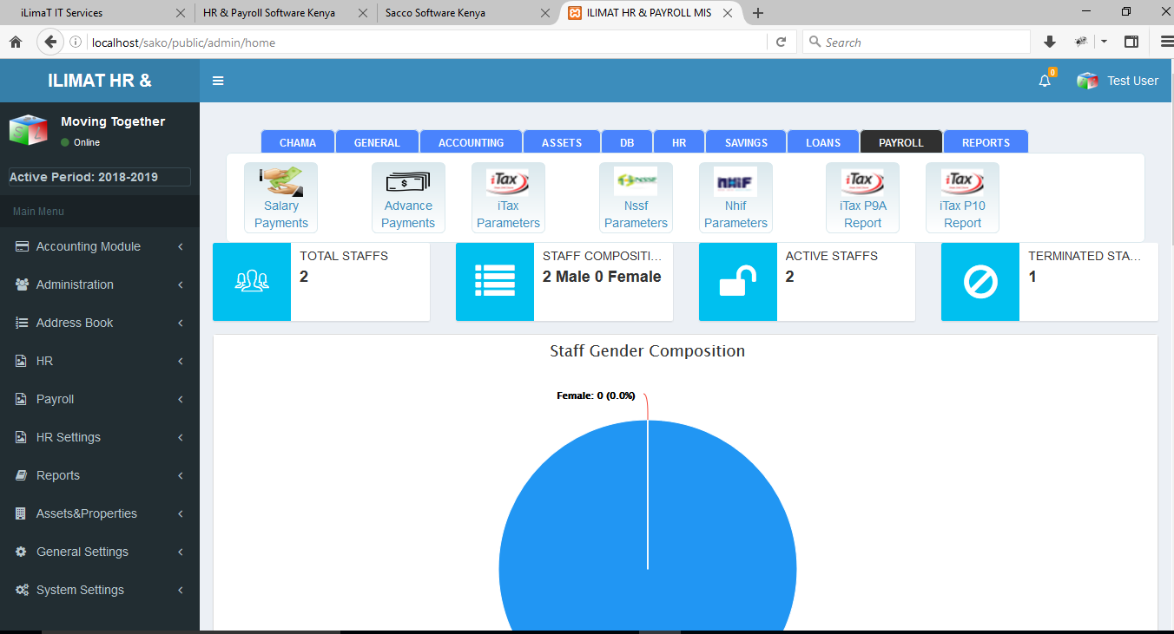Image resolution: width=1174 pixels, height=634 pixels.
Task: Open the Nhif Parameters icon
Action: click(x=735, y=198)
